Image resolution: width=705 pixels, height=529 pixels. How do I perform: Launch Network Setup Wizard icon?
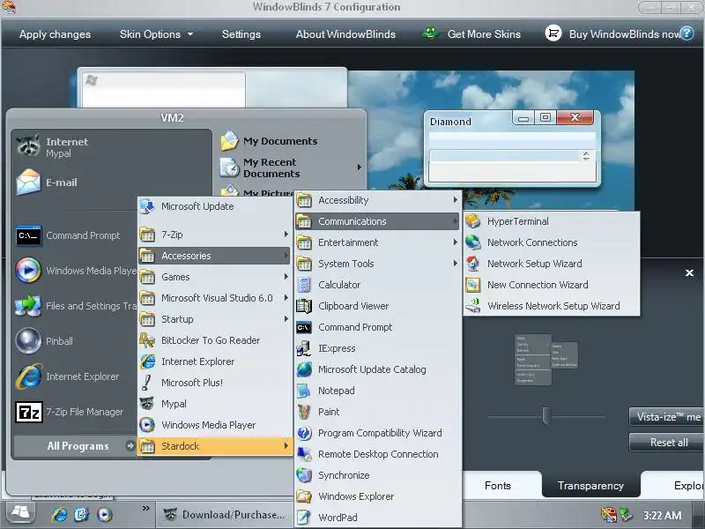point(472,264)
